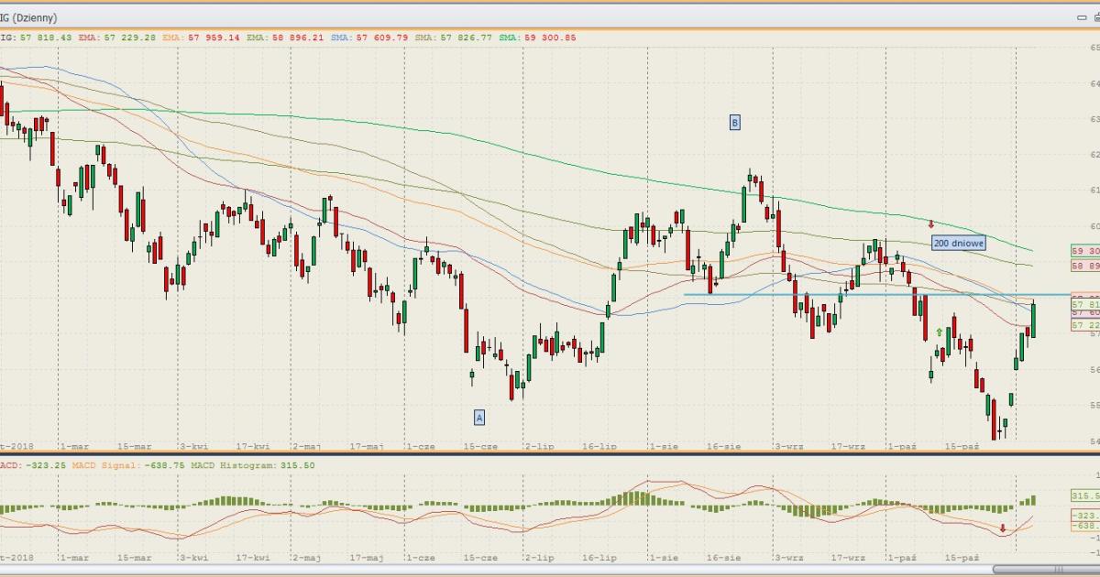The image size is (1100, 577).
Task: Select the "200 dniowe" annotation box
Action: click(958, 243)
